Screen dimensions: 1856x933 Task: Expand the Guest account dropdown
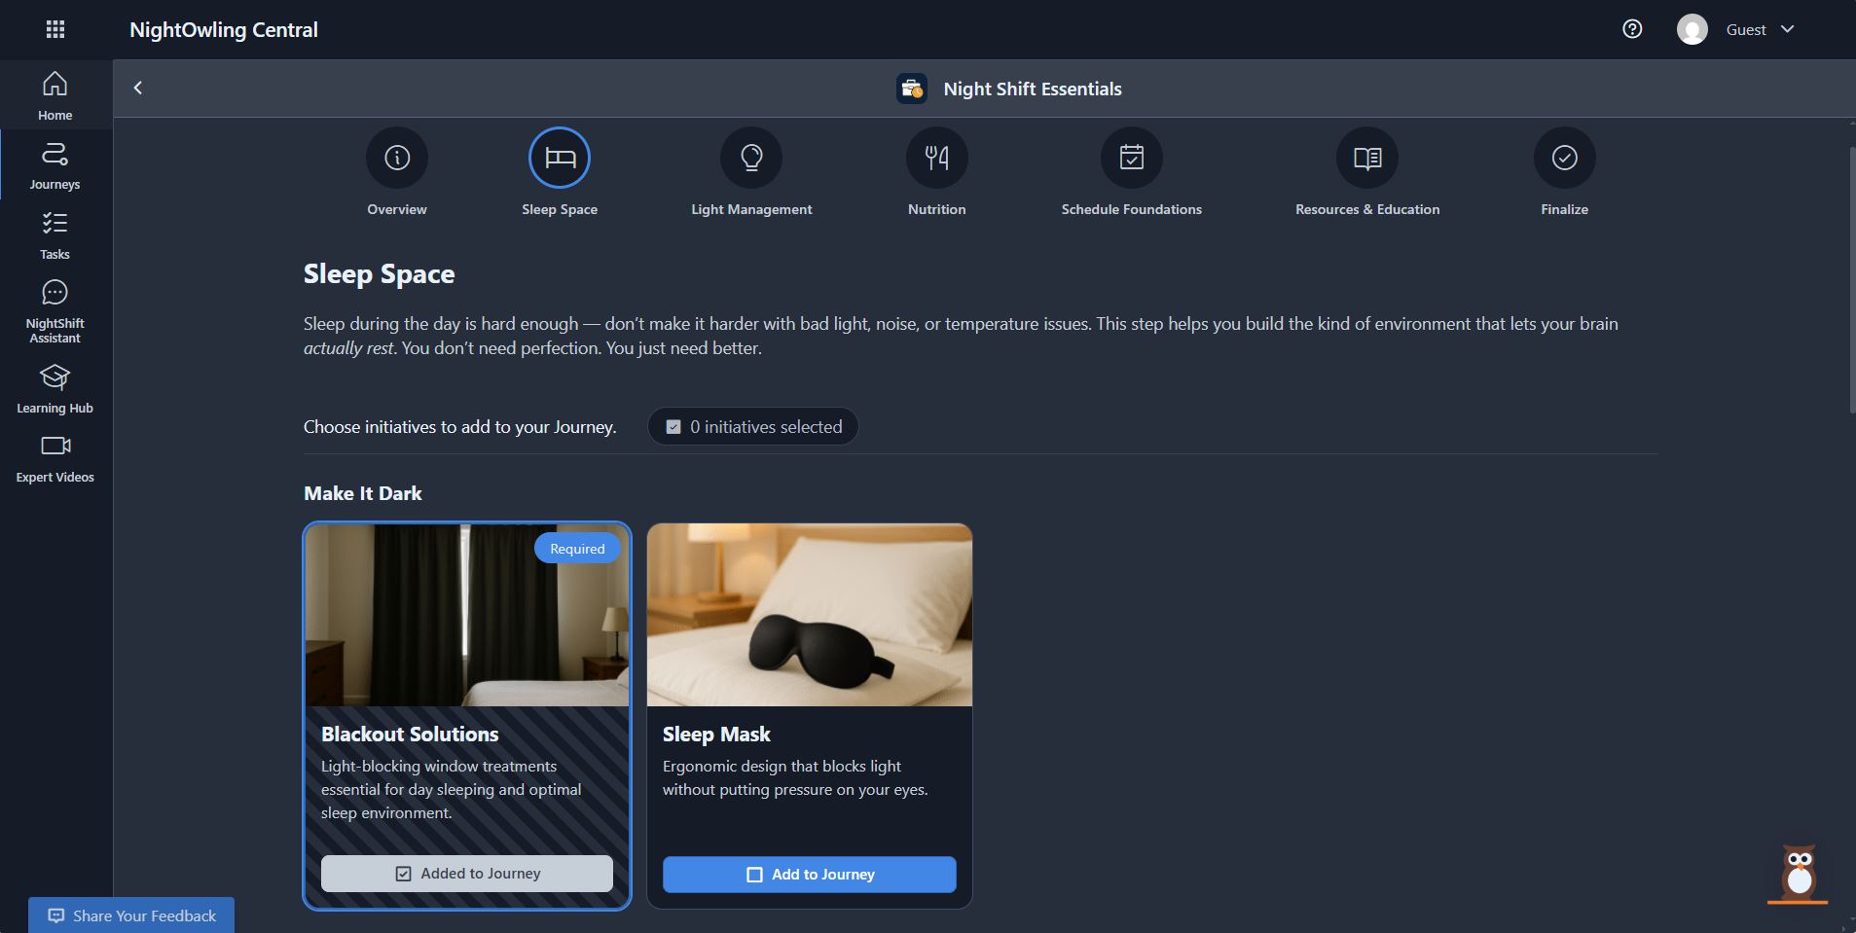(1787, 29)
